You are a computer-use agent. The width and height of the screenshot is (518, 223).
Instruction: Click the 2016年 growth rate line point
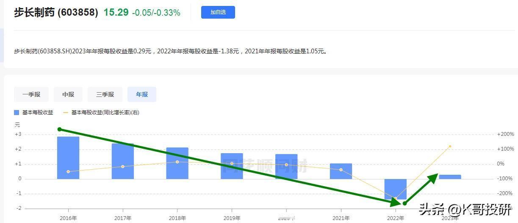coord(68,171)
